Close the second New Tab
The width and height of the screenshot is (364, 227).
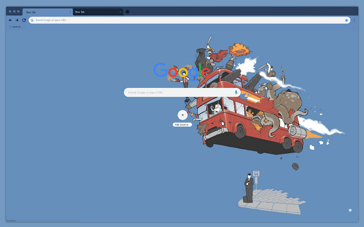[121, 12]
